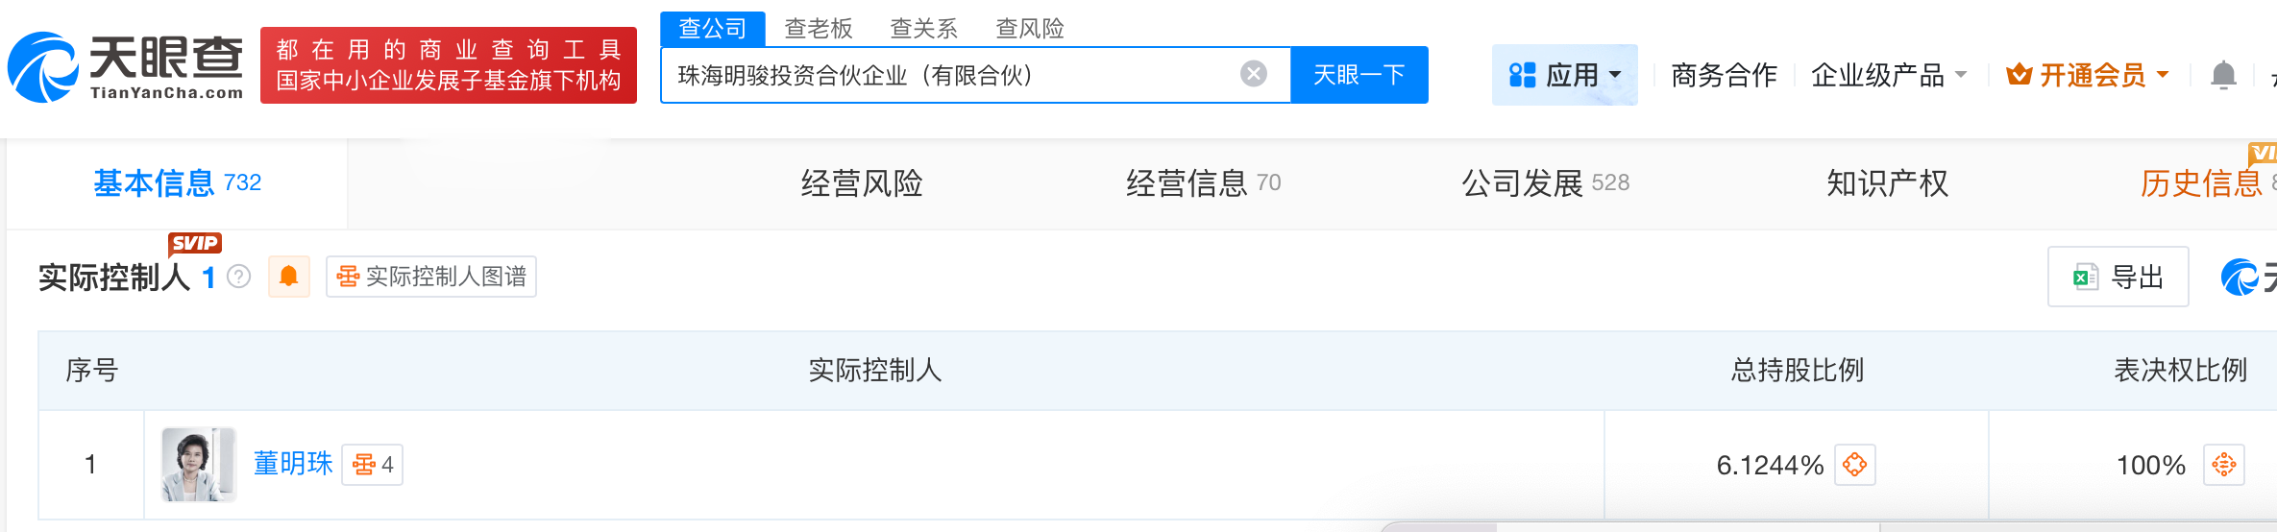The image size is (2277, 532).
Task: Open the question mark help icon
Action: [x=238, y=277]
